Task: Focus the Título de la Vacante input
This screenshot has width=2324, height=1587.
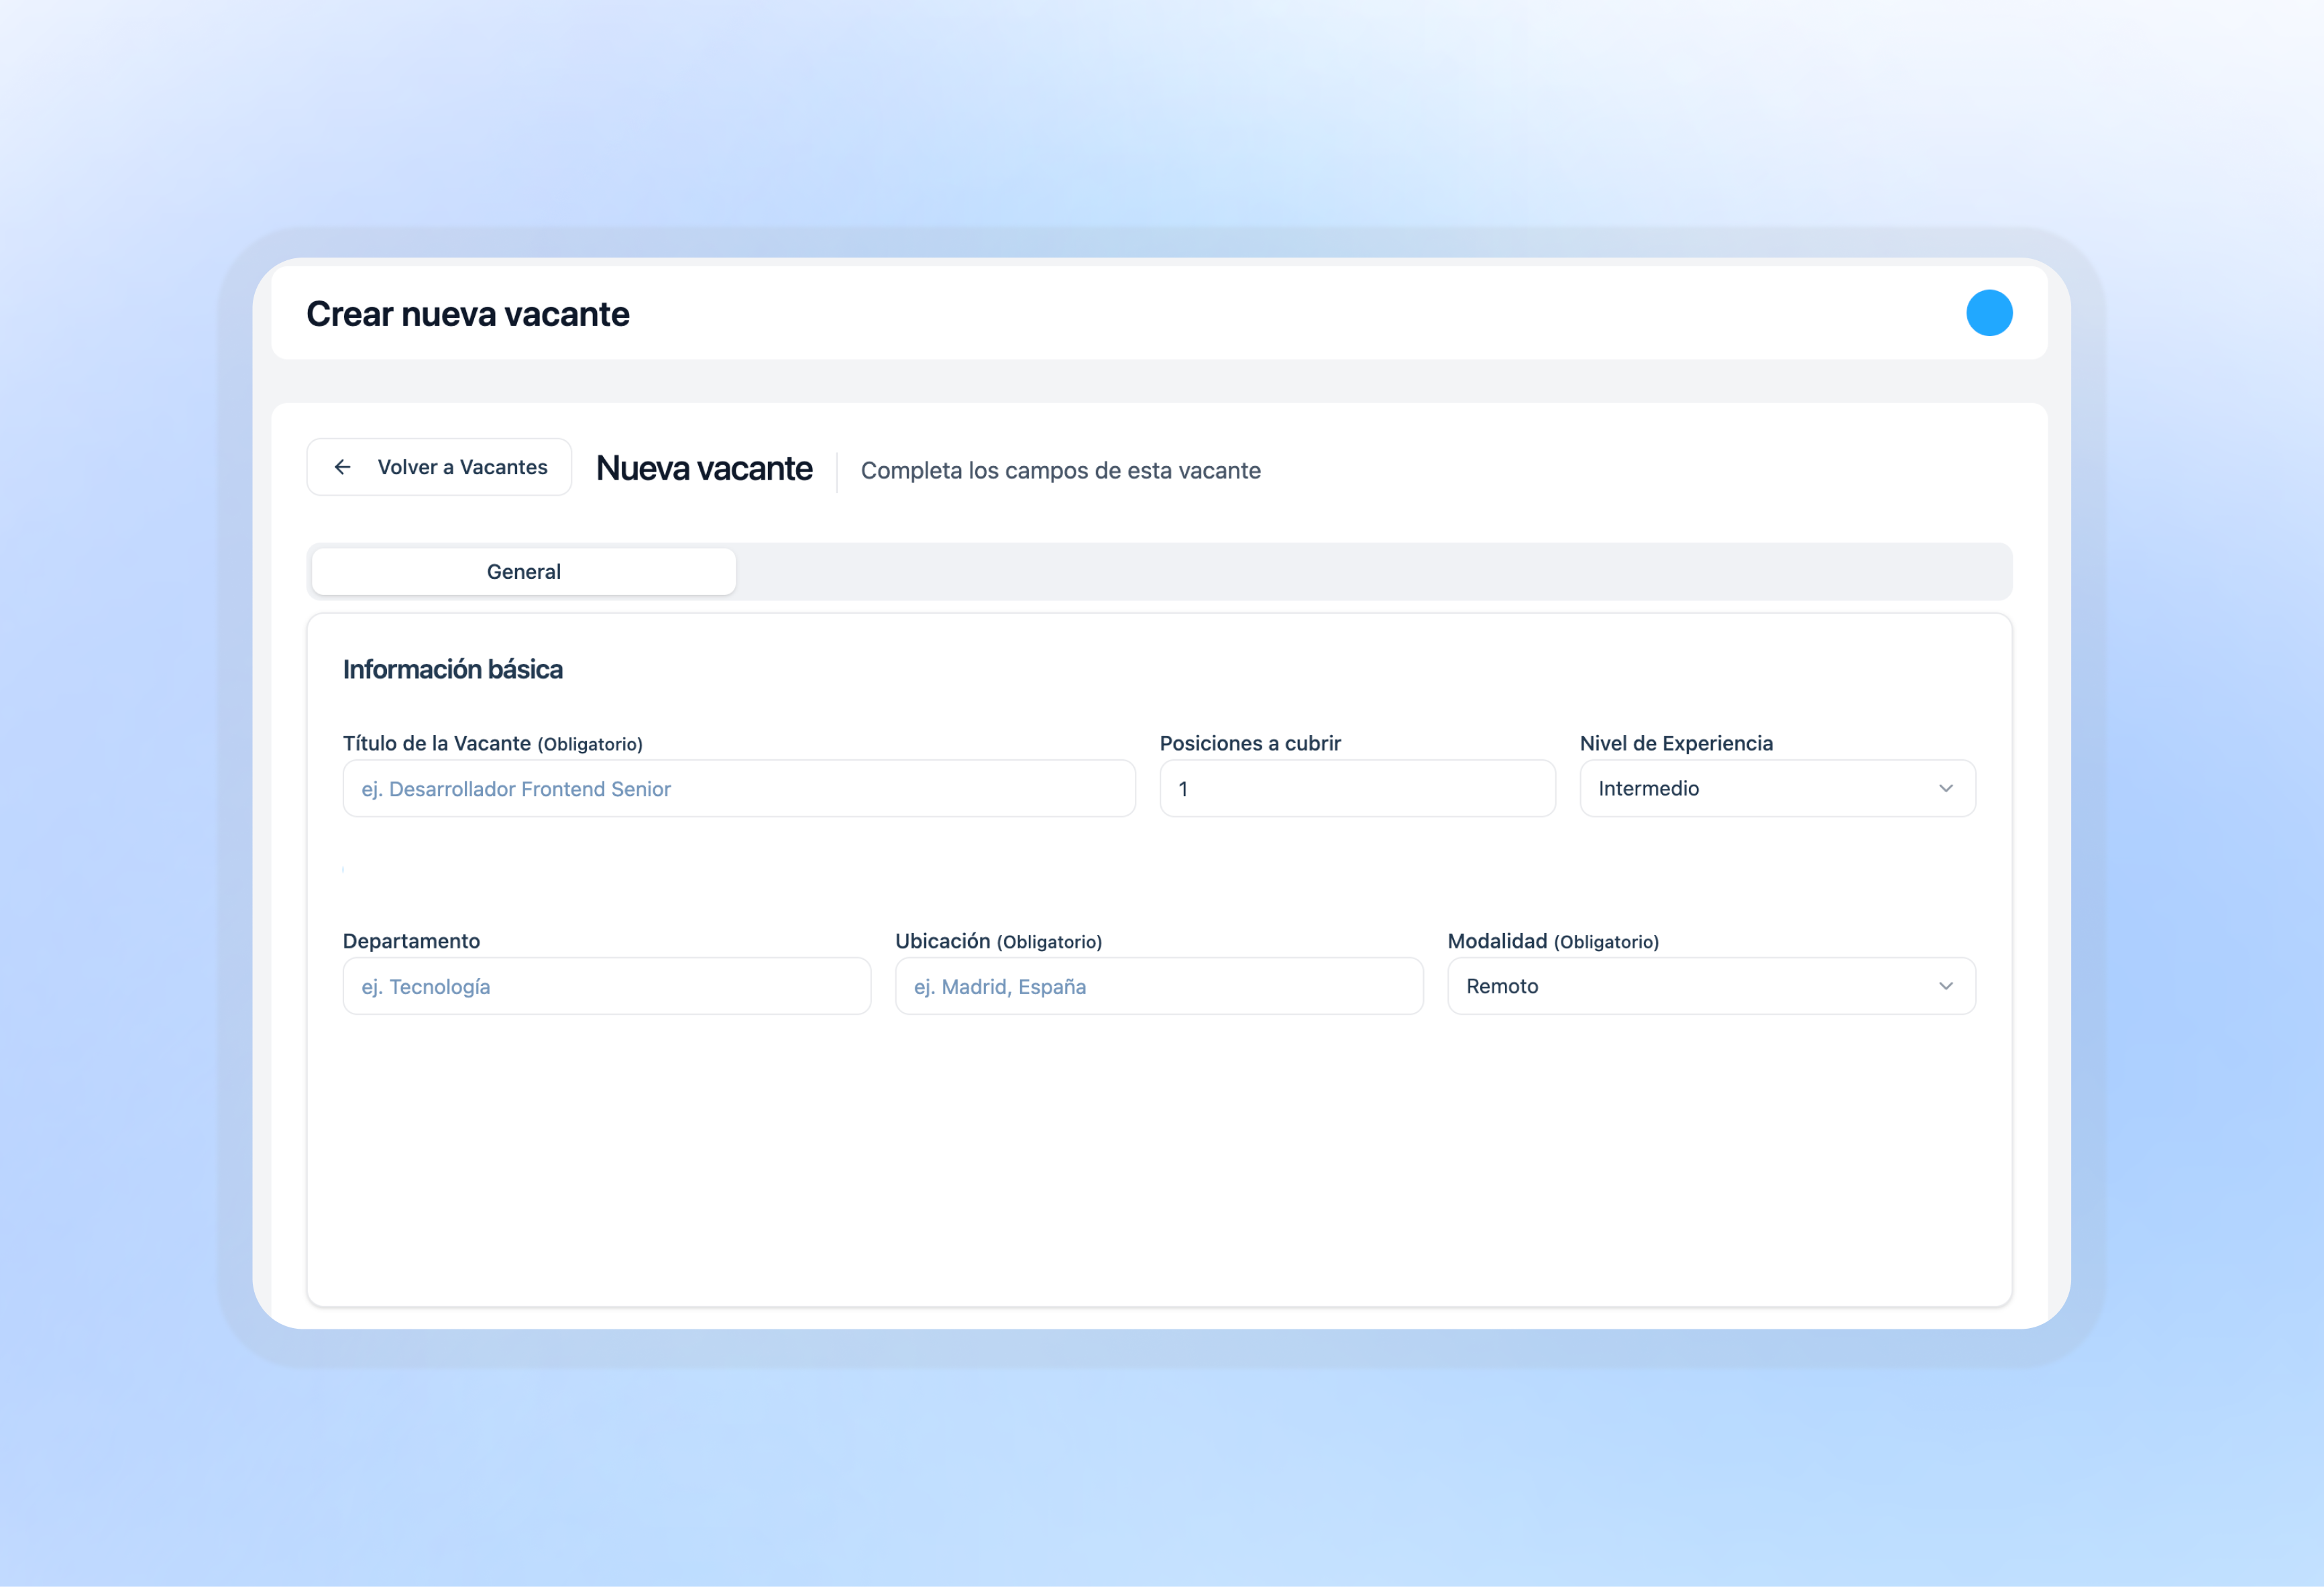Action: coord(738,789)
